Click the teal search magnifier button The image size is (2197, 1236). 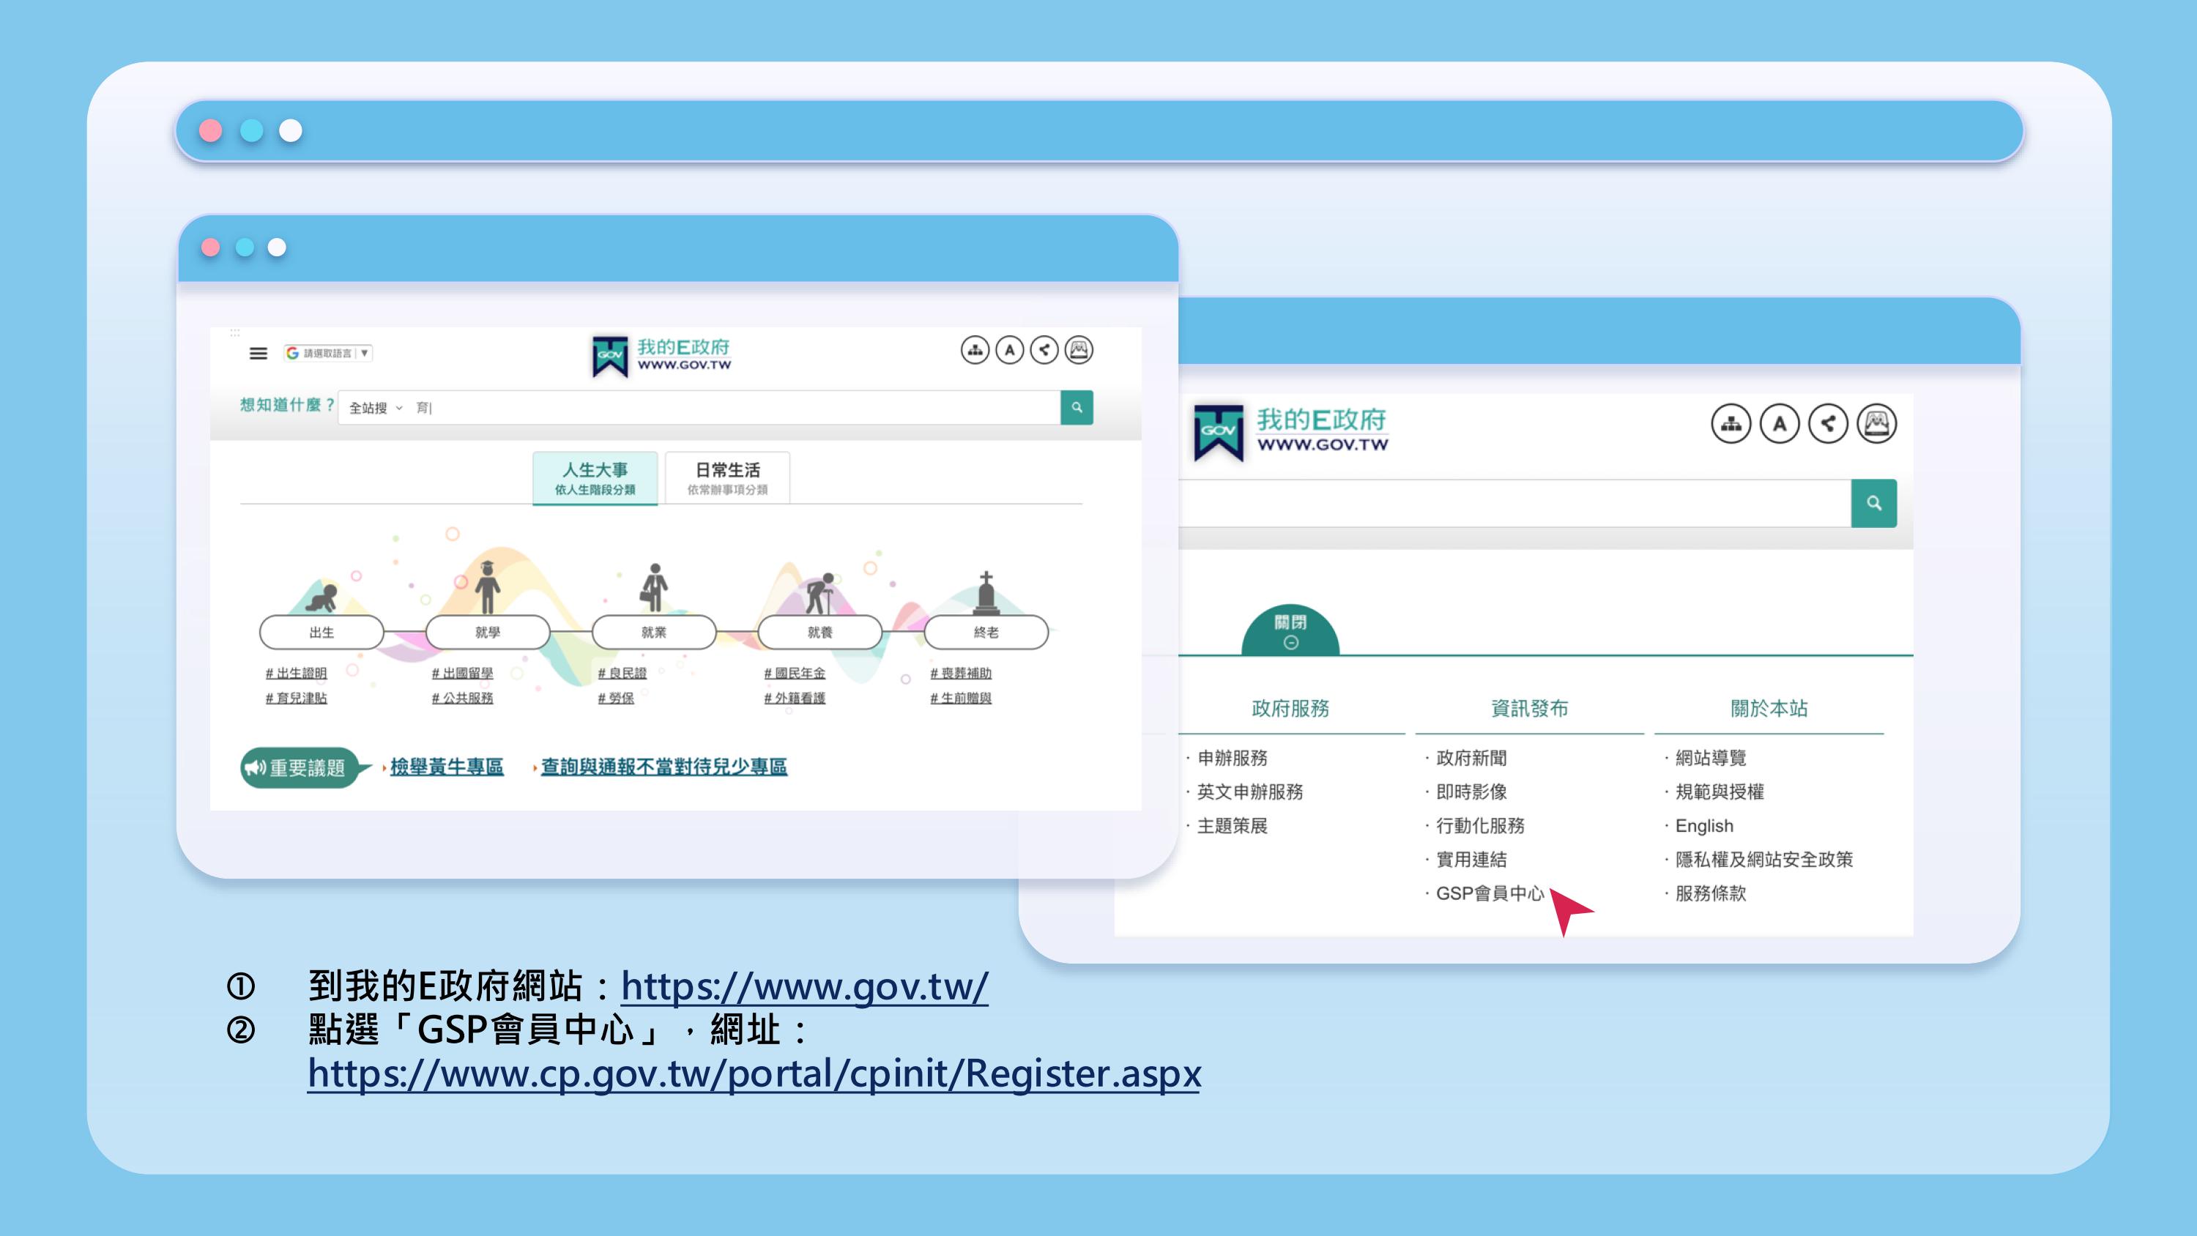(x=1077, y=408)
